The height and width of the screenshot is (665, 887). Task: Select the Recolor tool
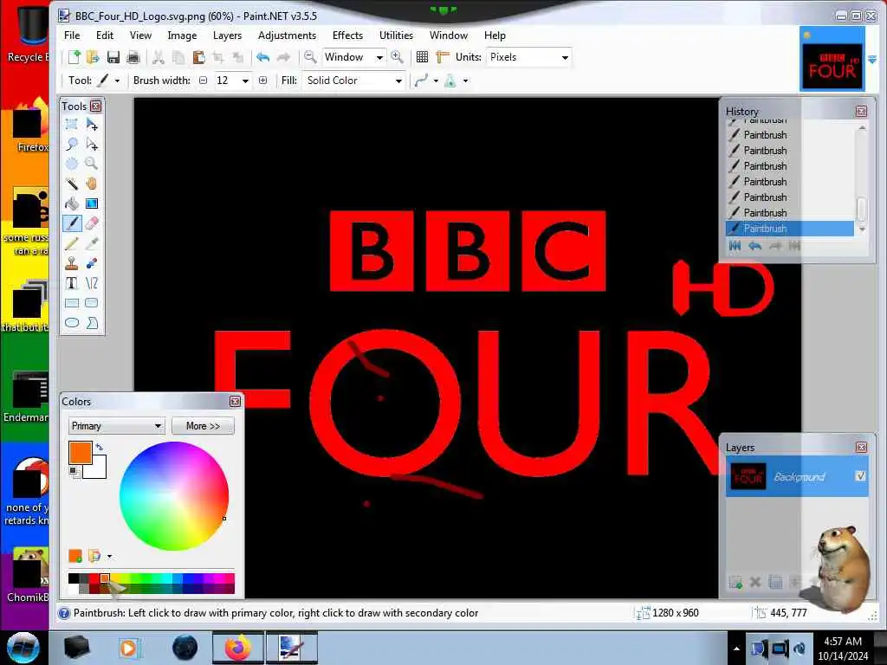[x=92, y=263]
